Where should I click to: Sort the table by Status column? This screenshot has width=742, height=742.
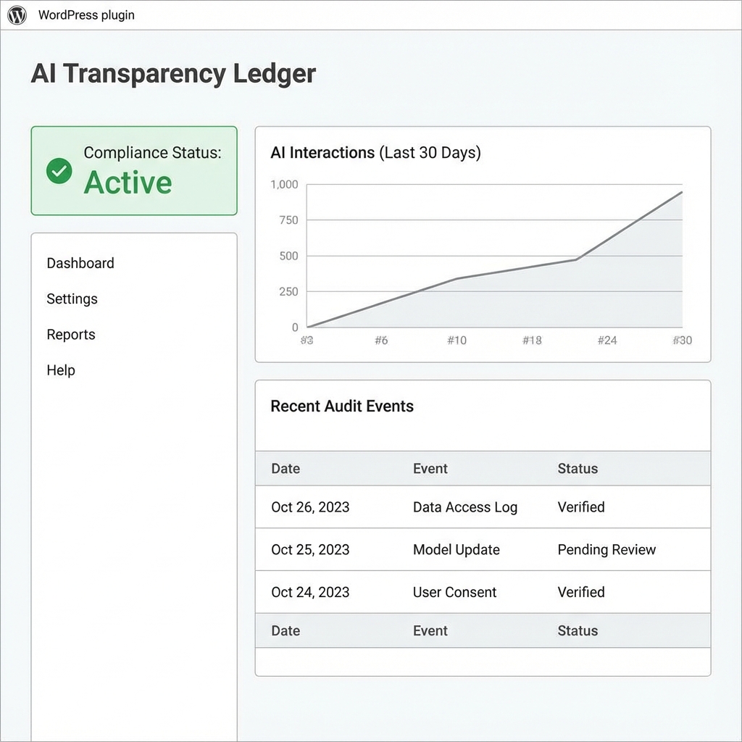pyautogui.click(x=578, y=469)
